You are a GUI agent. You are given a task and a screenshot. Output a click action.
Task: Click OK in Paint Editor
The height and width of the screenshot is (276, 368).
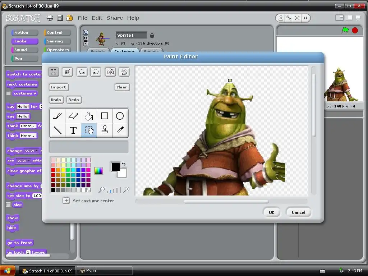point(272,212)
